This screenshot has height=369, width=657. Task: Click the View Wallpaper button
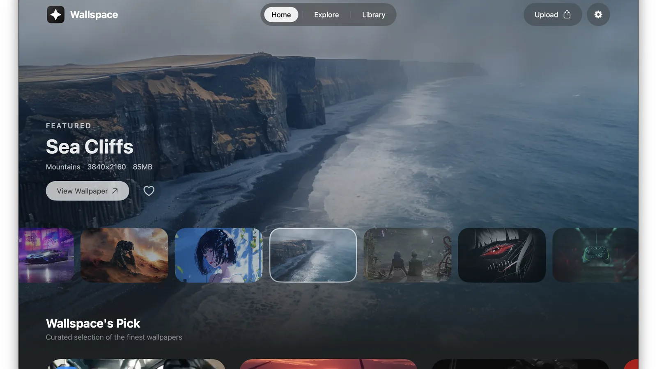[87, 191]
